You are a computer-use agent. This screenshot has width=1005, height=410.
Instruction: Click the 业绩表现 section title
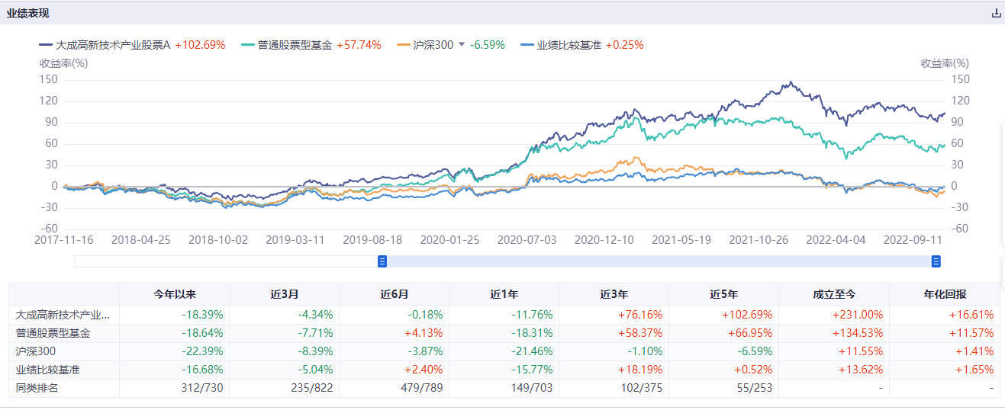[27, 13]
